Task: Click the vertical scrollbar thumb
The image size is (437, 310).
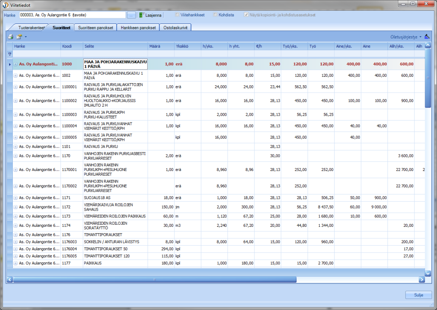Action: 428,78
